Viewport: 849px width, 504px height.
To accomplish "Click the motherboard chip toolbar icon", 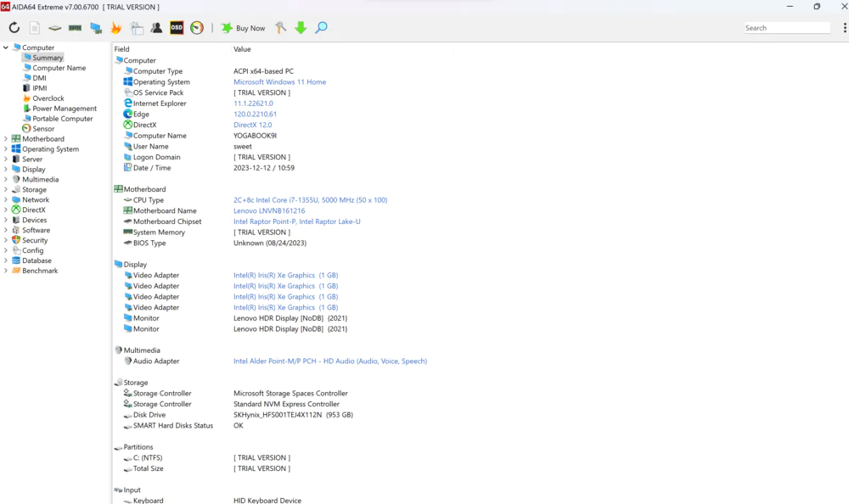I will [x=54, y=28].
